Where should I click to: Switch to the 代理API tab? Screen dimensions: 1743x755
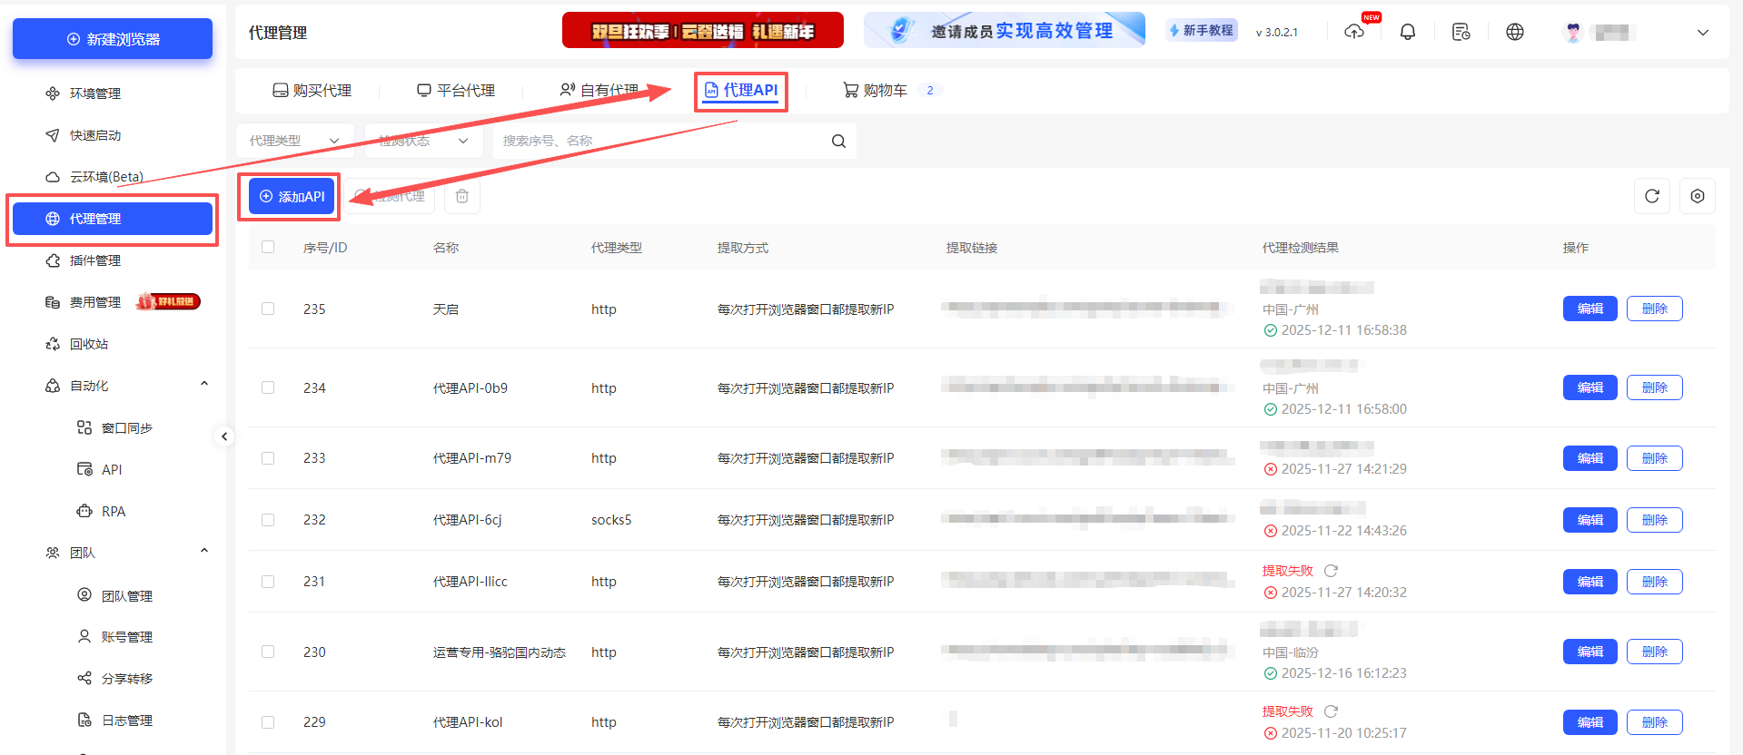click(741, 91)
